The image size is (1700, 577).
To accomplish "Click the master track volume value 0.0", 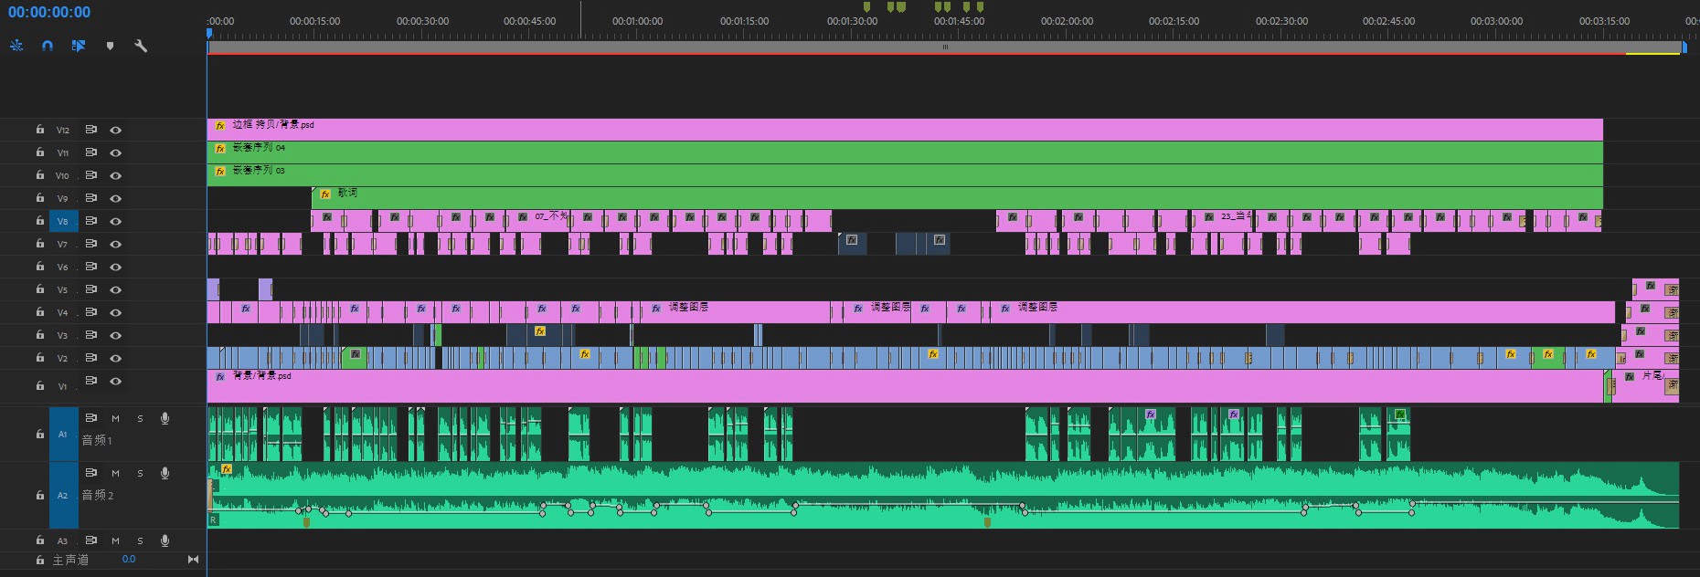I will (x=129, y=559).
